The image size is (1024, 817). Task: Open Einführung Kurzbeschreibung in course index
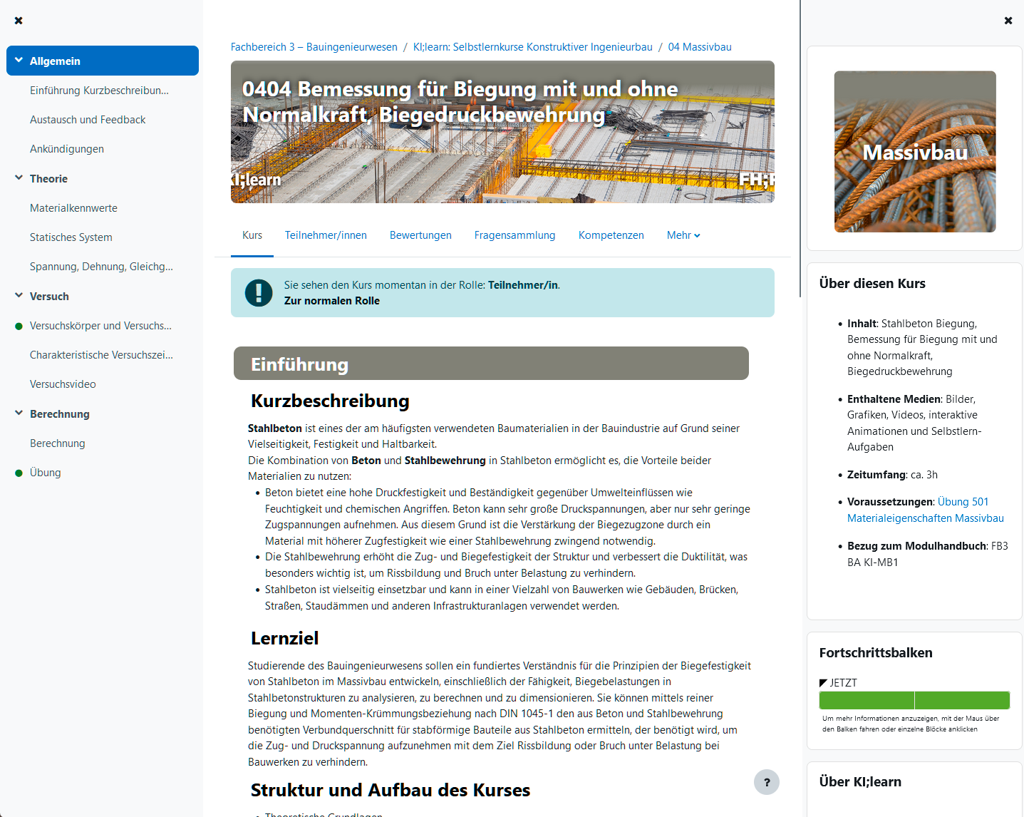tap(100, 91)
